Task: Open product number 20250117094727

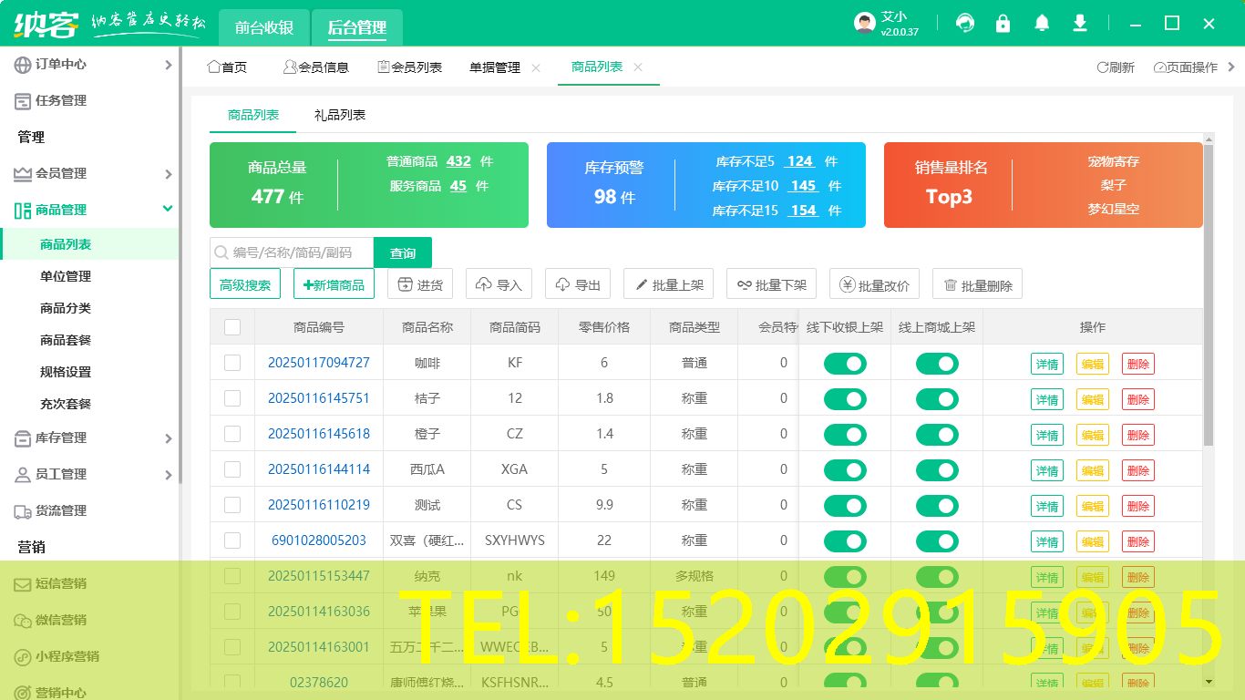Action: point(319,363)
